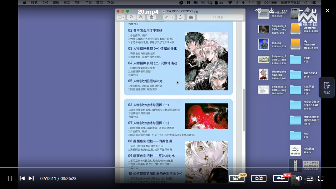This screenshot has width=336, height=189.
Task: Open the 窗口 menu
Action: pyautogui.click(x=99, y=3)
